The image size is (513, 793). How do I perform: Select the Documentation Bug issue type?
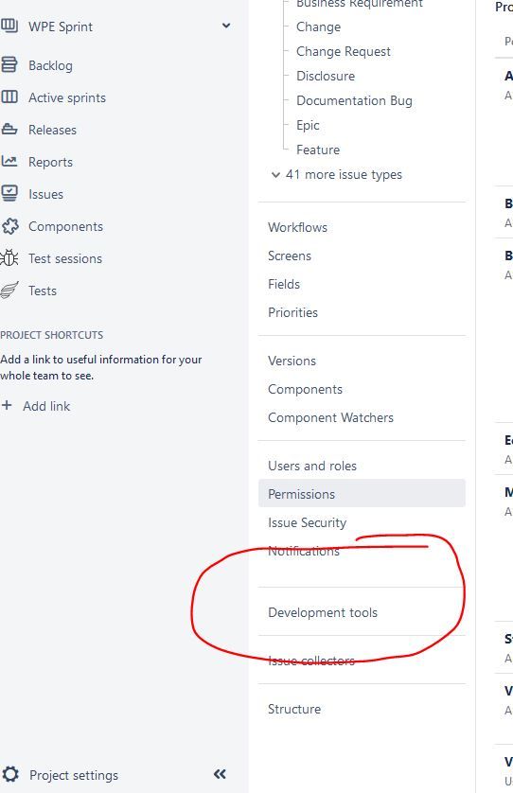(354, 100)
